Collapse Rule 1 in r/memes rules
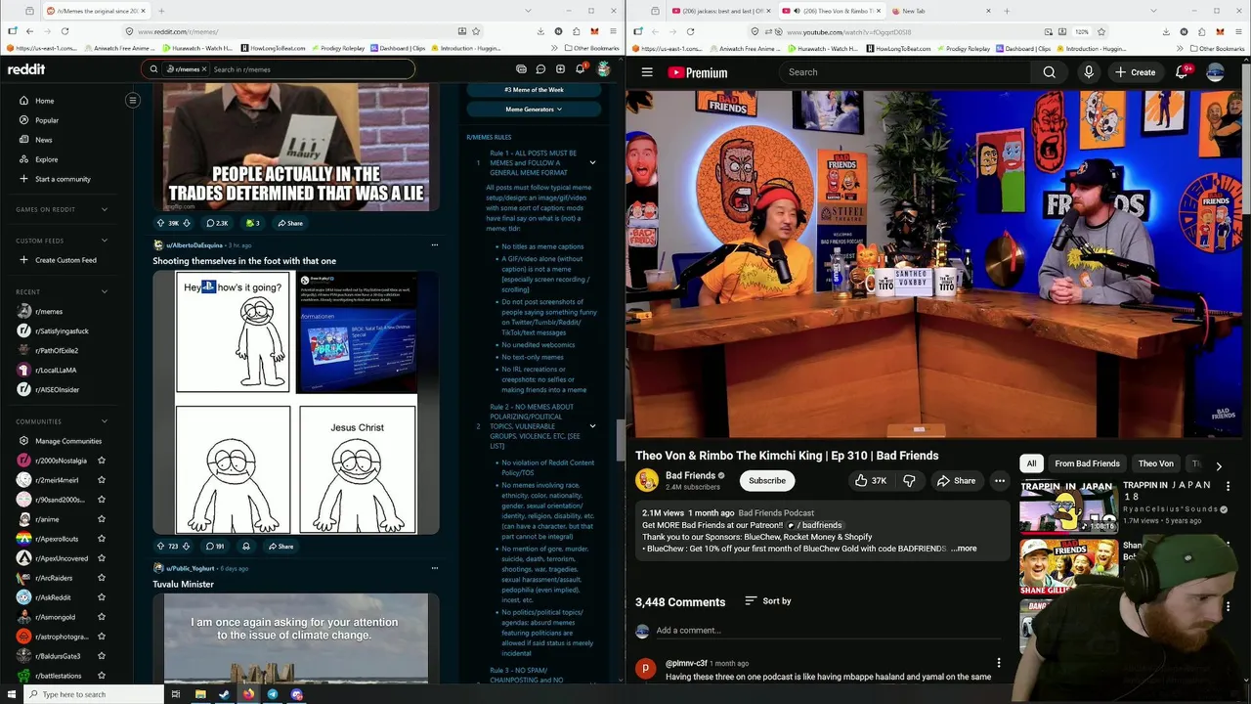 click(x=592, y=162)
